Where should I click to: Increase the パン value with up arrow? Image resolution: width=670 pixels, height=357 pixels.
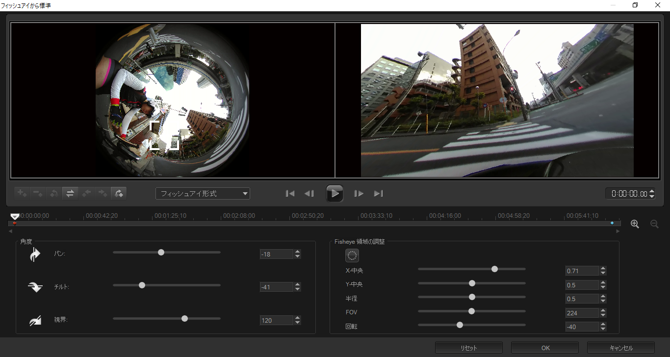298,252
